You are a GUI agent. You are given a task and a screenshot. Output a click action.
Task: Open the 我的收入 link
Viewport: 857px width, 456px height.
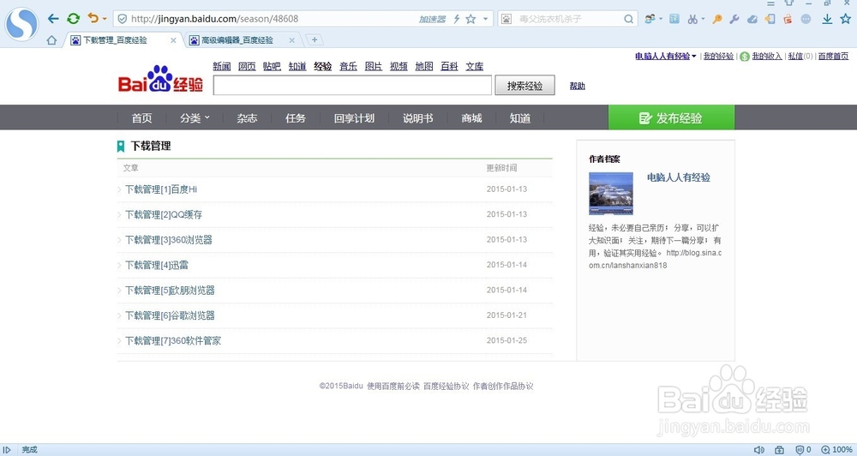pos(767,56)
